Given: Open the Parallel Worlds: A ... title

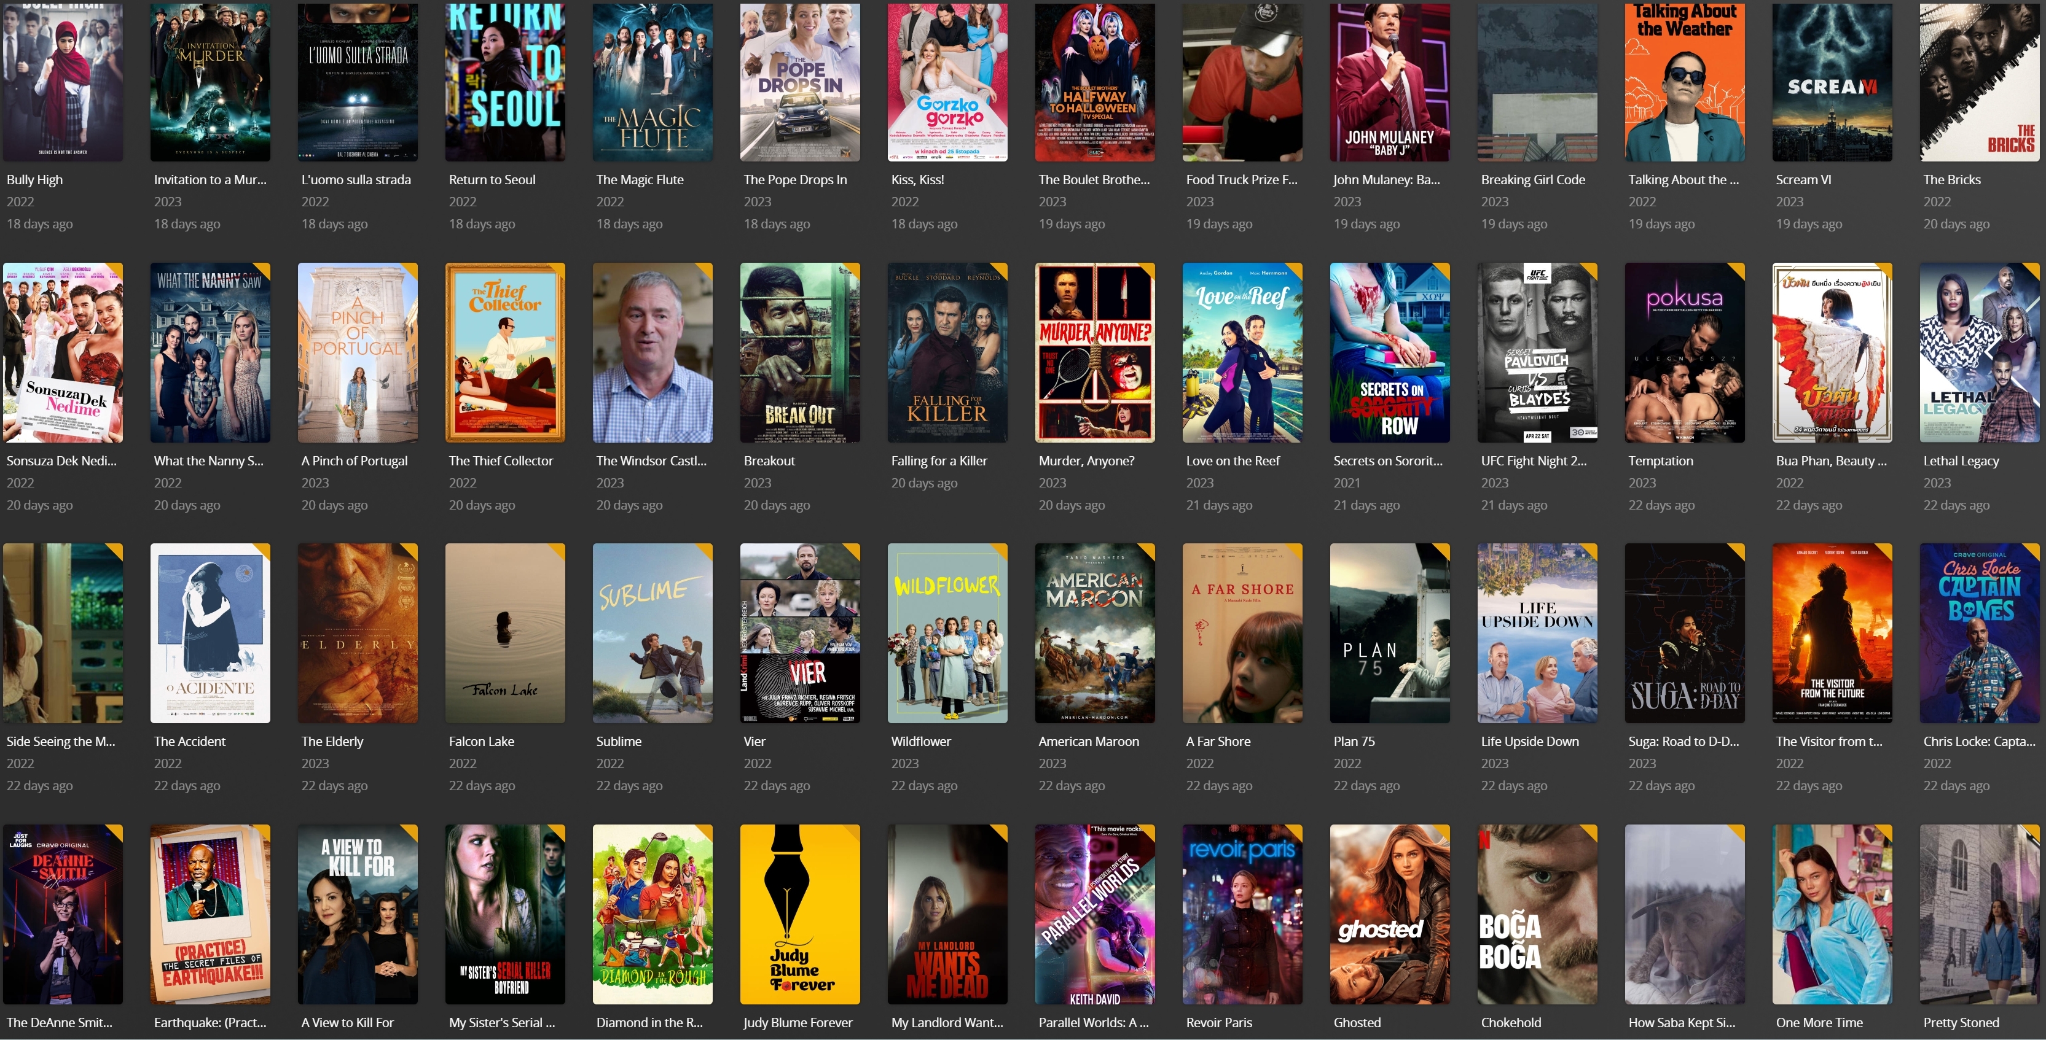Looking at the screenshot, I should click(x=1094, y=1023).
